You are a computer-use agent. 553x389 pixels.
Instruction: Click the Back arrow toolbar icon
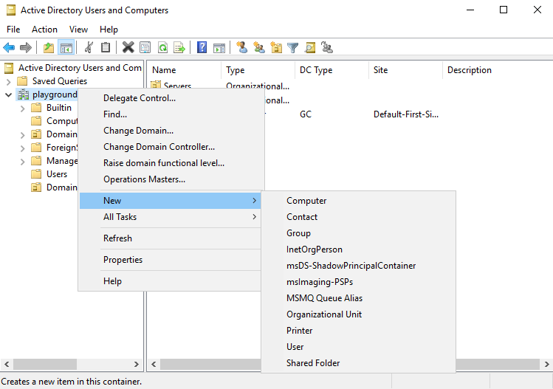9,47
